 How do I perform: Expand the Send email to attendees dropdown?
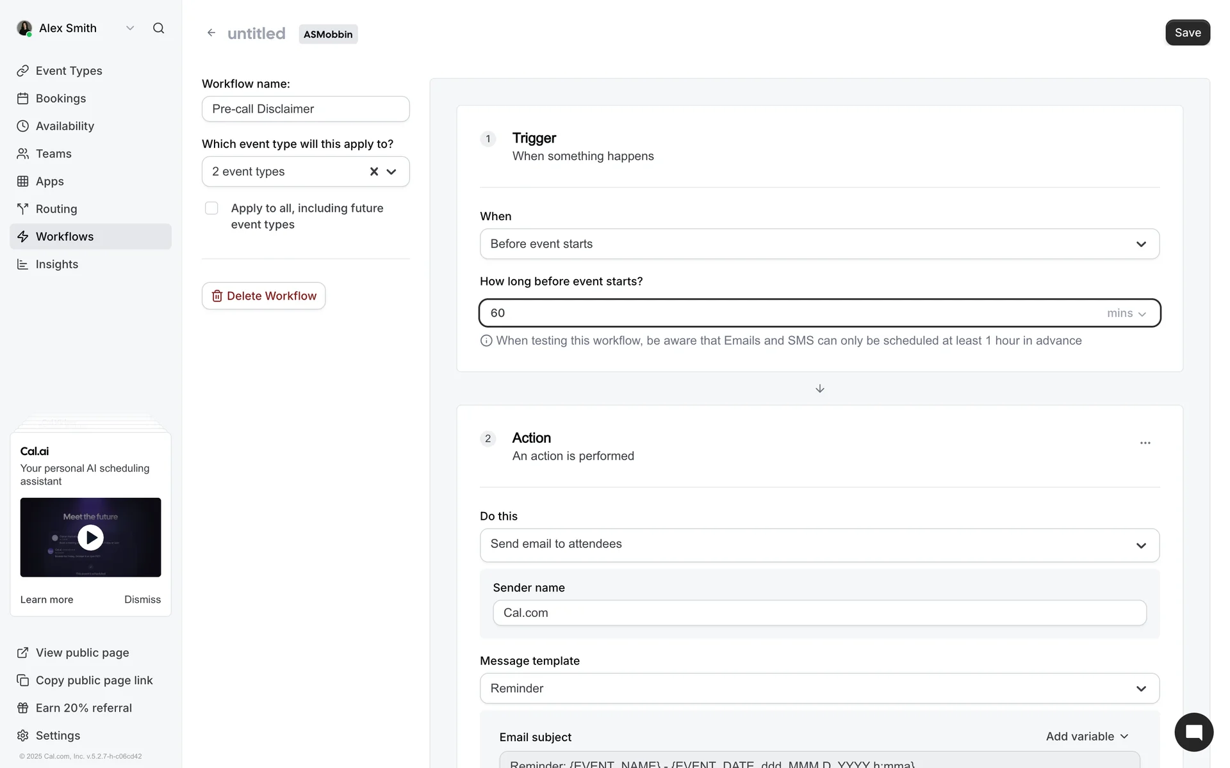click(x=819, y=545)
